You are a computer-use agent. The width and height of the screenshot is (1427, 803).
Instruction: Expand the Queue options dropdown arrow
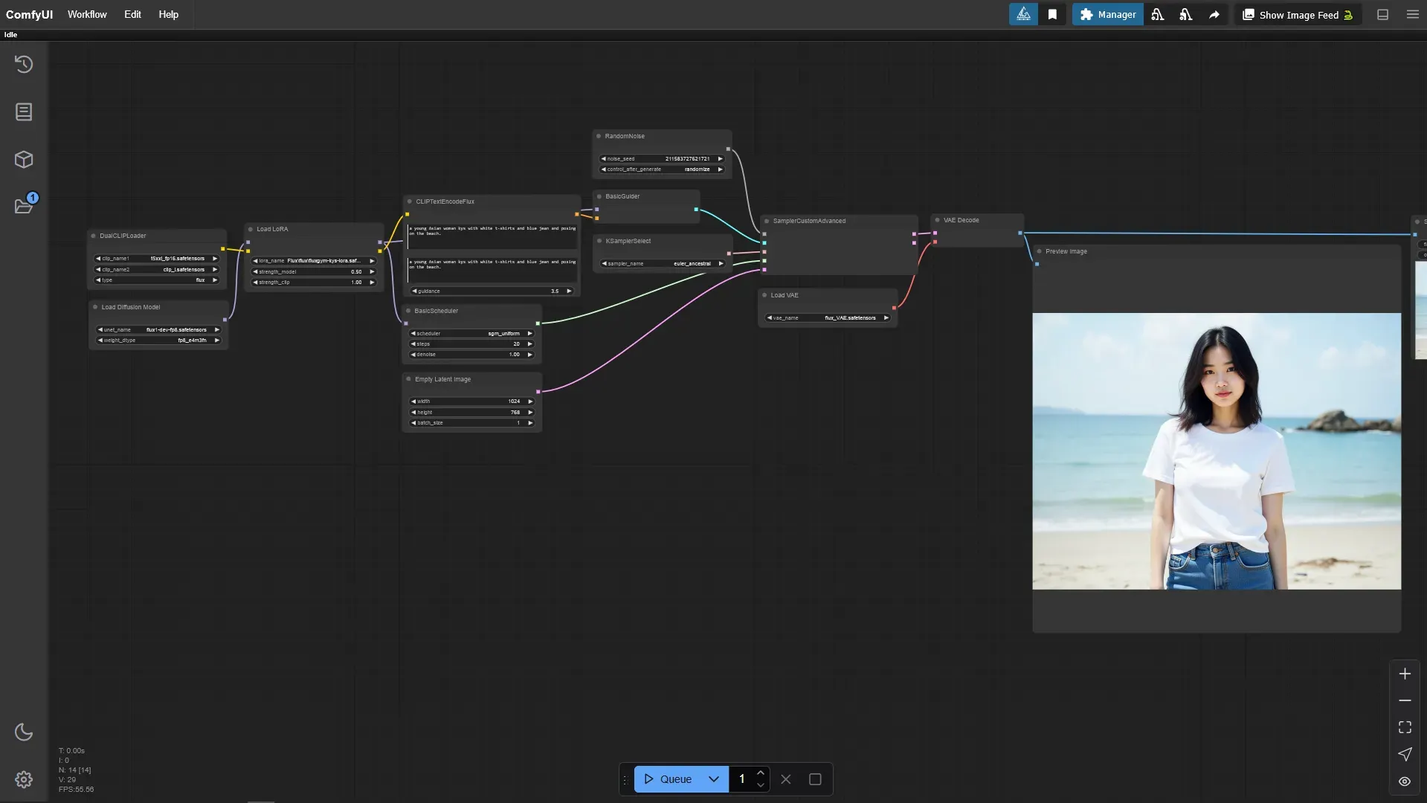click(x=714, y=779)
